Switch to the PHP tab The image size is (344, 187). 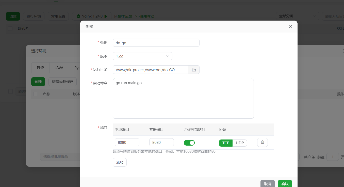click(40, 68)
